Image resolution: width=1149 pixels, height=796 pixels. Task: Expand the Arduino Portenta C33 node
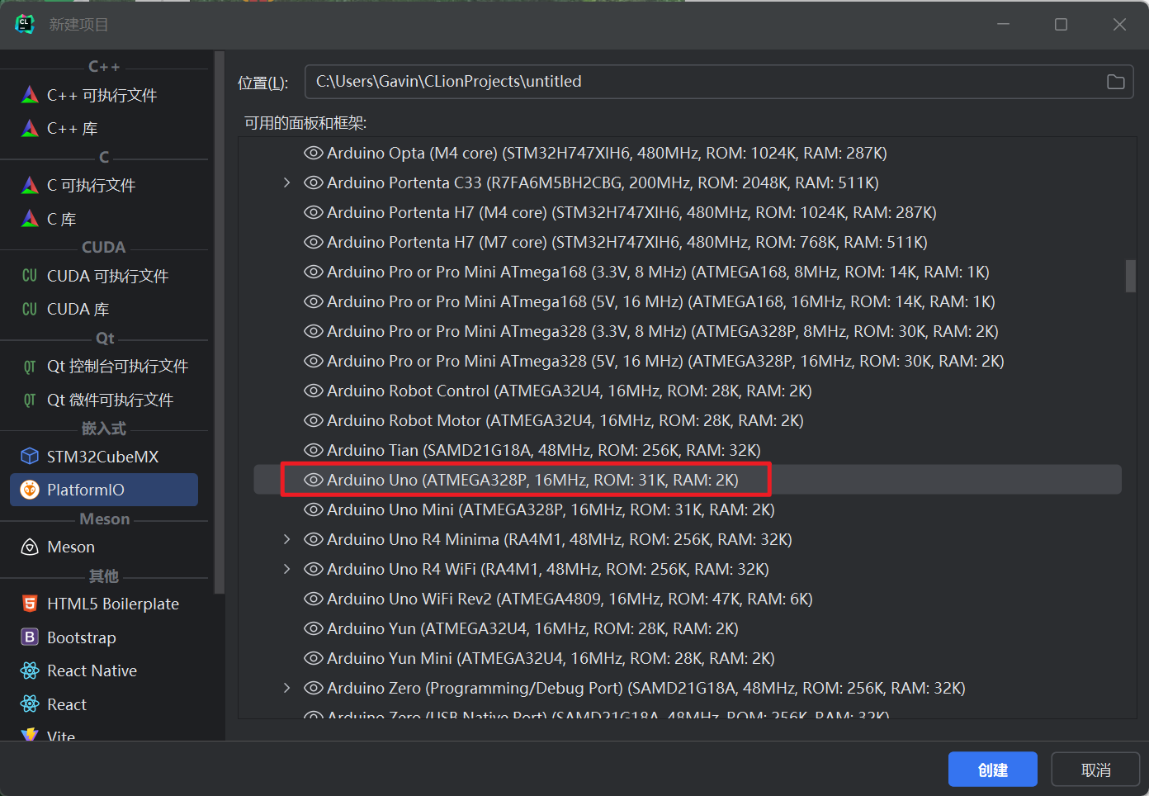tap(286, 182)
